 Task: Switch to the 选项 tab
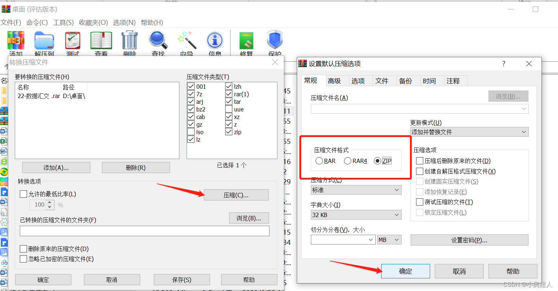(358, 81)
